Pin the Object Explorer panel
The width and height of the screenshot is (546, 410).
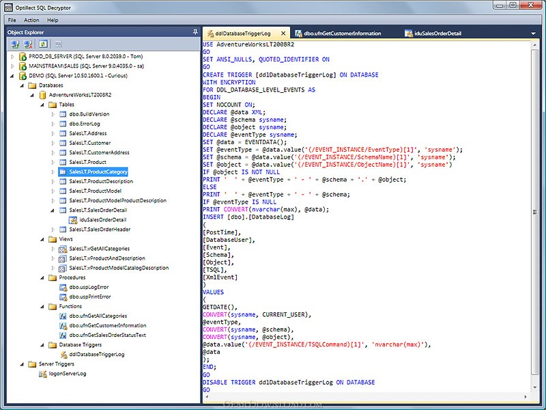point(196,32)
